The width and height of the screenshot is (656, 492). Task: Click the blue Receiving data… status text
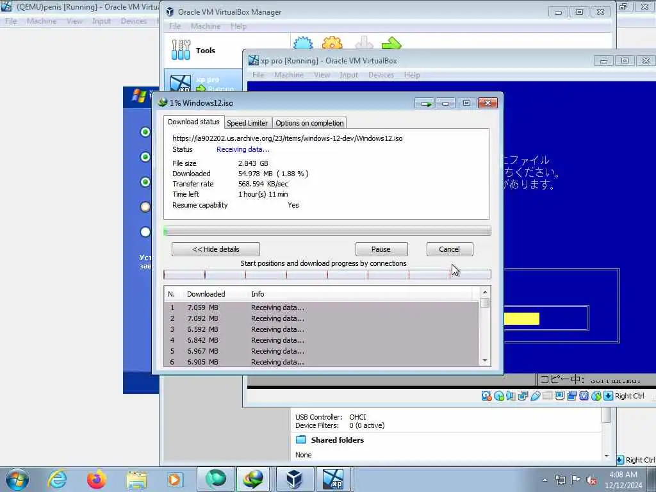click(243, 149)
